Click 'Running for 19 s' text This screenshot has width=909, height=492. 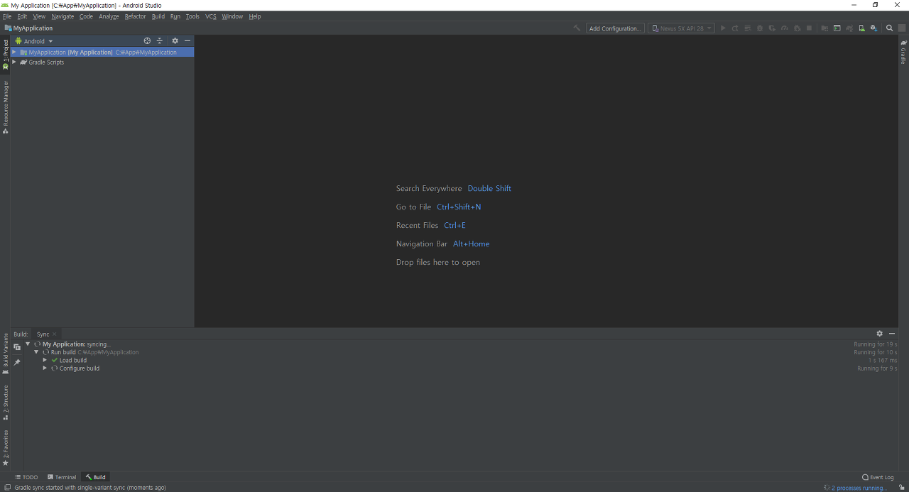[875, 344]
